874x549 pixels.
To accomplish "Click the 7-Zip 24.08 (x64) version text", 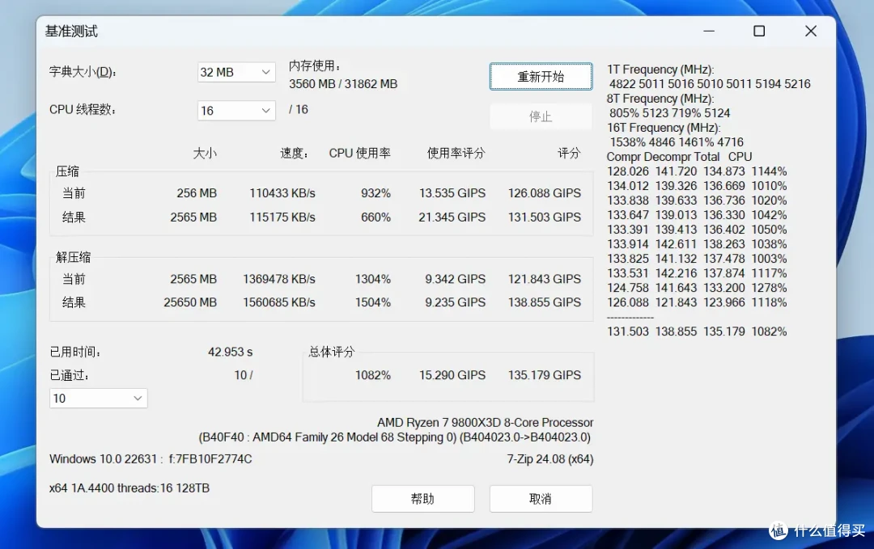I will tap(549, 459).
